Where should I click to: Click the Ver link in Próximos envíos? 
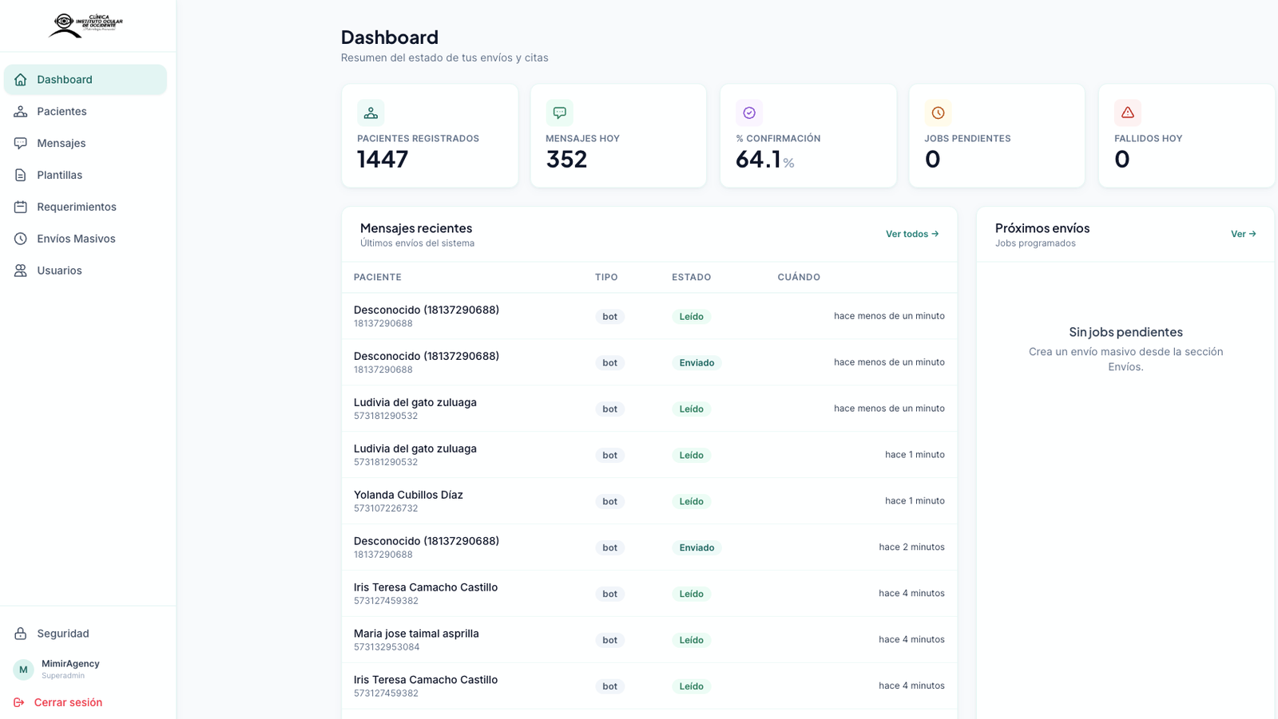pyautogui.click(x=1244, y=235)
